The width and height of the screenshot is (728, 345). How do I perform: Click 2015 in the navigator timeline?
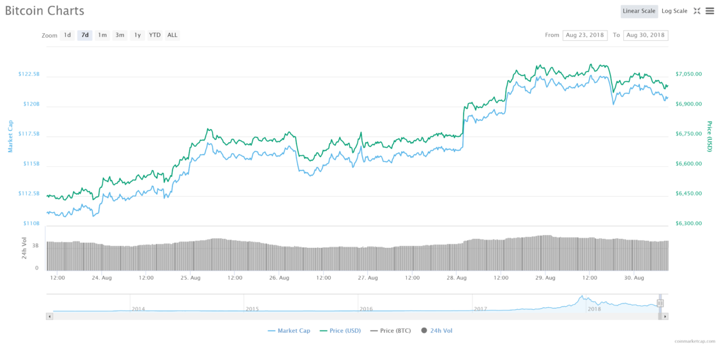(x=252, y=309)
